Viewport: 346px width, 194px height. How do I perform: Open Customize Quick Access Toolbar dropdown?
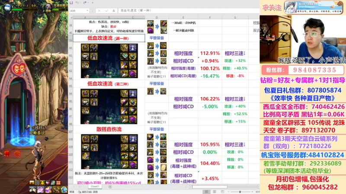pos(93,3)
